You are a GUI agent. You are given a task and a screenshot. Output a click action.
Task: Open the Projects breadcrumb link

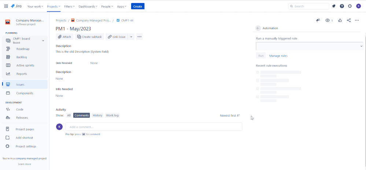coord(61,20)
